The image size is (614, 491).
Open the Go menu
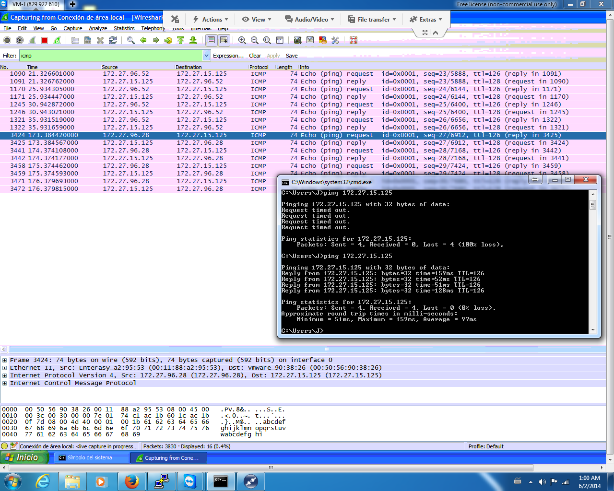[54, 28]
